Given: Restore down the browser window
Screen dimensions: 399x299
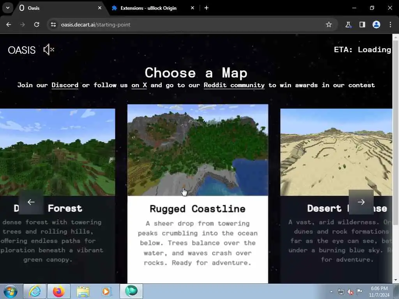Looking at the screenshot, I should (372, 8).
